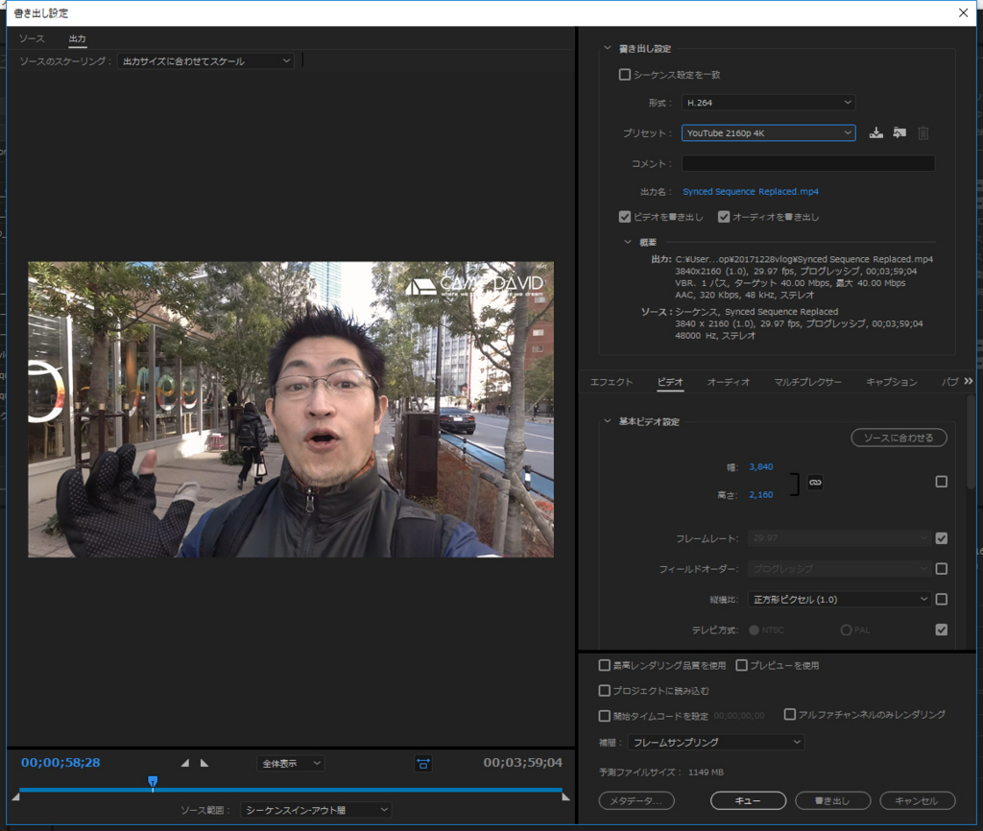Check 開始タイムコードを設定
Viewport: 983px width, 831px height.
[x=605, y=716]
